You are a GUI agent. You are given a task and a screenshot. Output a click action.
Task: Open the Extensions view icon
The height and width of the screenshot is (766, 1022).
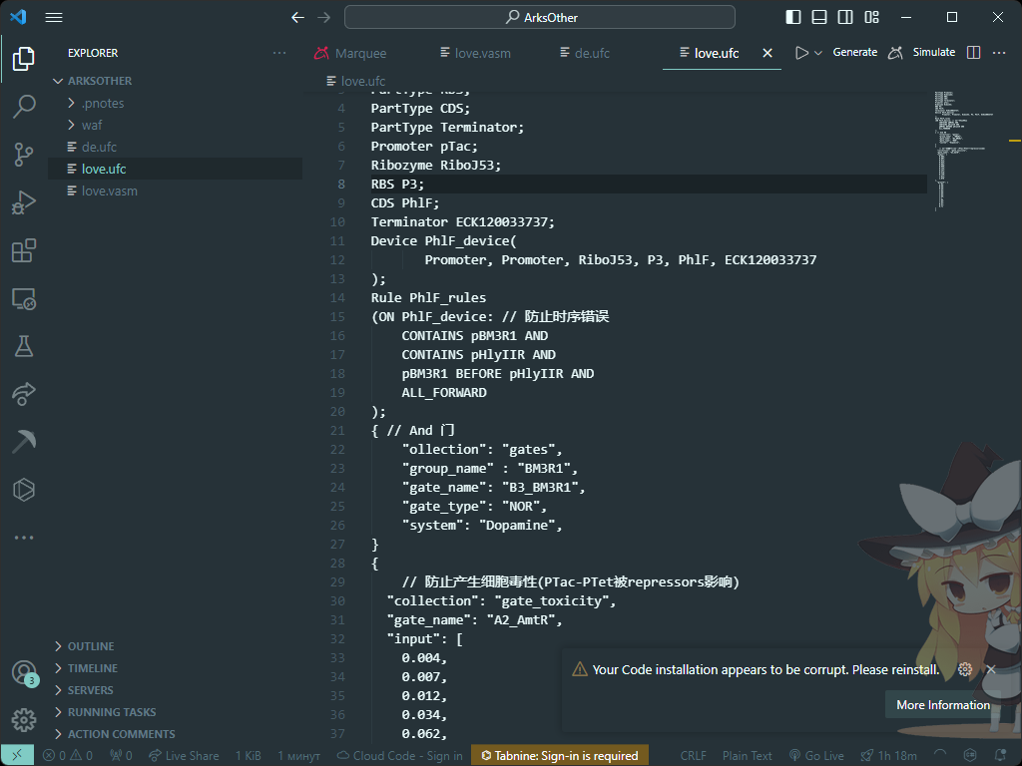tap(24, 250)
